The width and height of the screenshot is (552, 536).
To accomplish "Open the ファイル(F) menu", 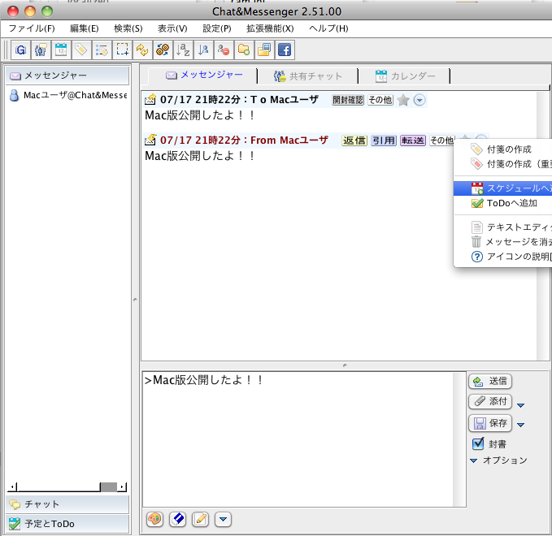I will (32, 28).
